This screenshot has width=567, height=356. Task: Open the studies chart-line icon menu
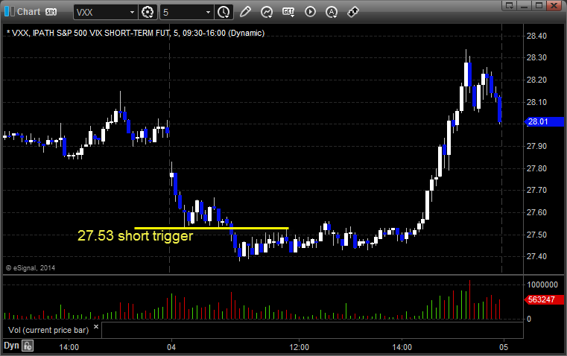tap(267, 12)
